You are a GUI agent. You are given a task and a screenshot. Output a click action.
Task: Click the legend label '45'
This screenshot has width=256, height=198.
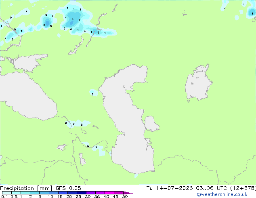coord(116,196)
